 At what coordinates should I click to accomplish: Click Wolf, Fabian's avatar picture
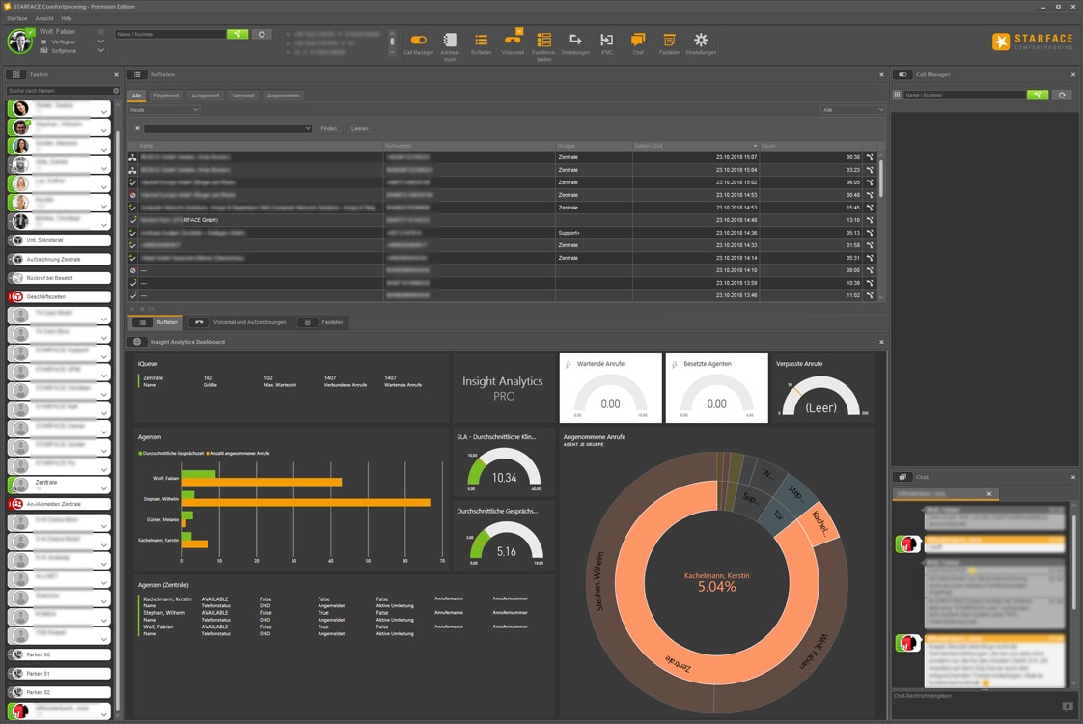coord(20,42)
